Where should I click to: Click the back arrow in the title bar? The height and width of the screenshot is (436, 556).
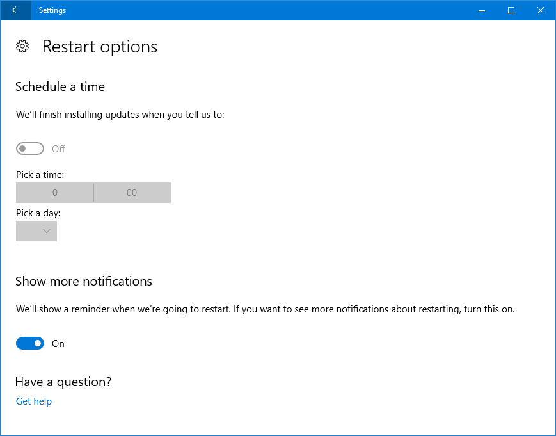pyautogui.click(x=15, y=10)
